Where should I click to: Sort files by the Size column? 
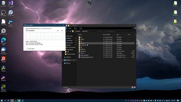click(x=129, y=35)
